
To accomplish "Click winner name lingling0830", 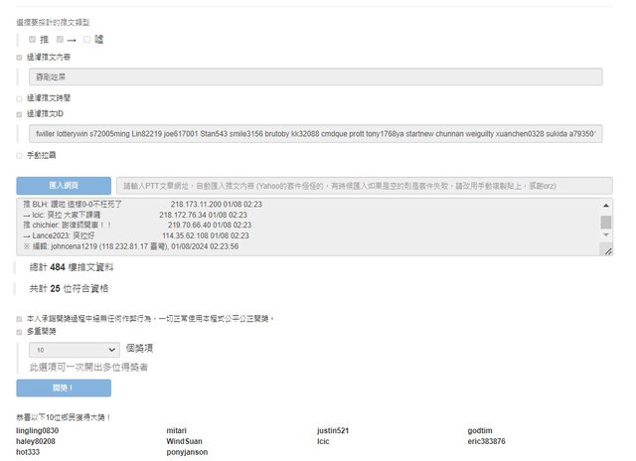I will click(x=44, y=430).
